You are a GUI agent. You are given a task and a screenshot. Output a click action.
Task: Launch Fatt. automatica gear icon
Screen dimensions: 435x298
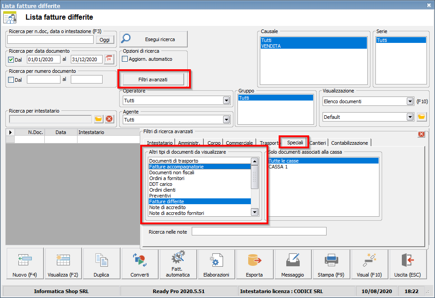point(178,264)
